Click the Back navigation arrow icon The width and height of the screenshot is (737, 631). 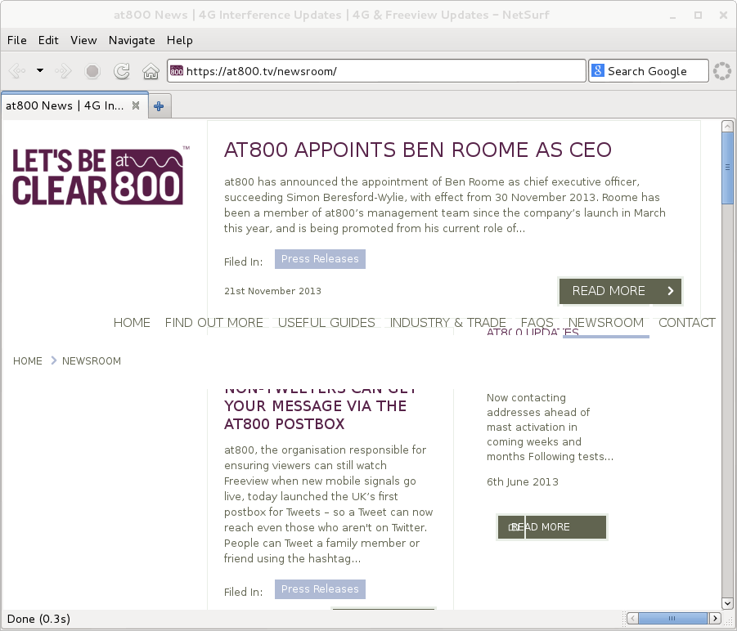tap(17, 71)
